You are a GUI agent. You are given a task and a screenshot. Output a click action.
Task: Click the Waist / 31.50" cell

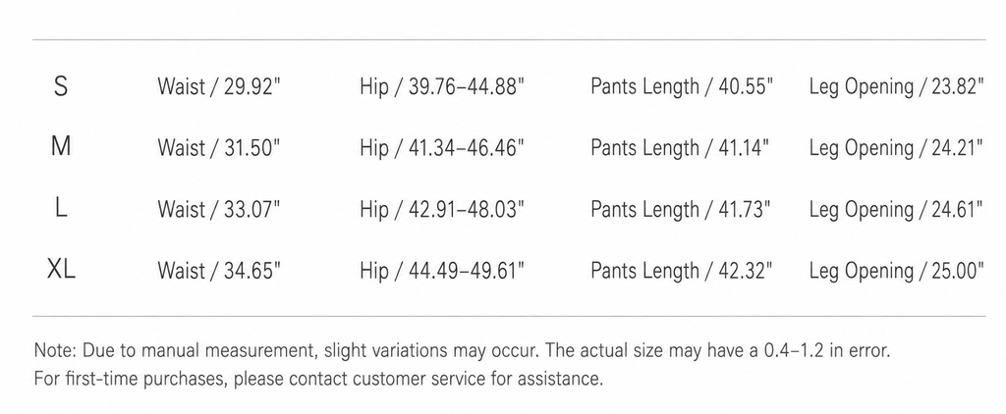pos(219,148)
